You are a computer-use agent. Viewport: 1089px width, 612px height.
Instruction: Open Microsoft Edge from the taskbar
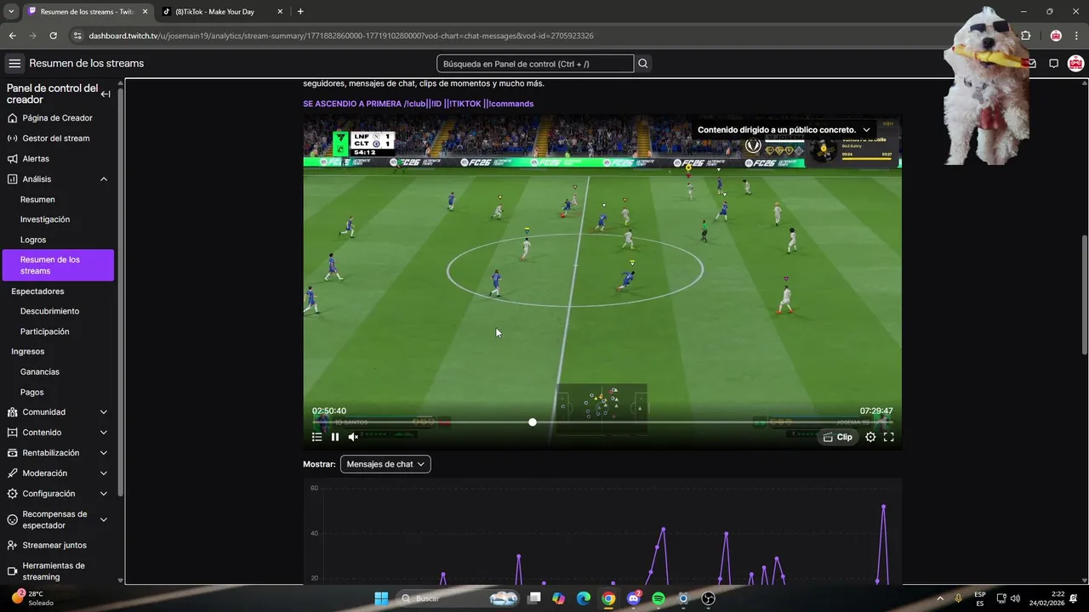coord(583,598)
